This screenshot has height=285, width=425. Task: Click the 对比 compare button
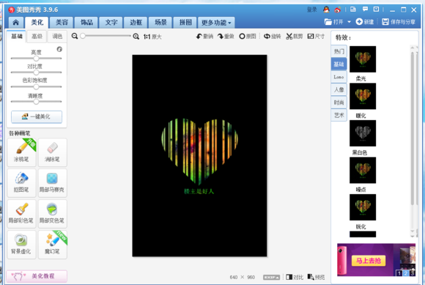click(295, 277)
